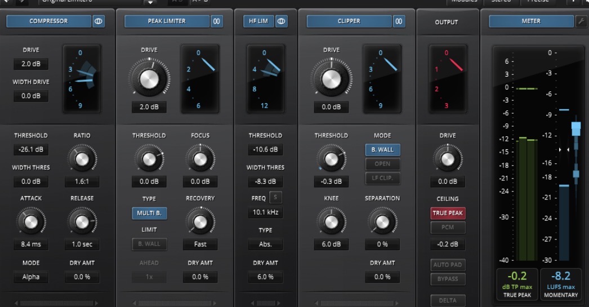The height and width of the screenshot is (307, 589).
Task: Click the upper loudness meter slider handle
Action: [x=576, y=128]
